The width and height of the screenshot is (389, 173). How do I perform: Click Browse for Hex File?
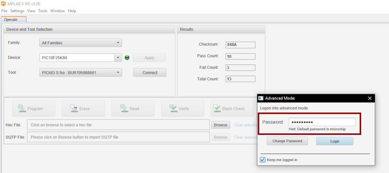click(x=220, y=125)
